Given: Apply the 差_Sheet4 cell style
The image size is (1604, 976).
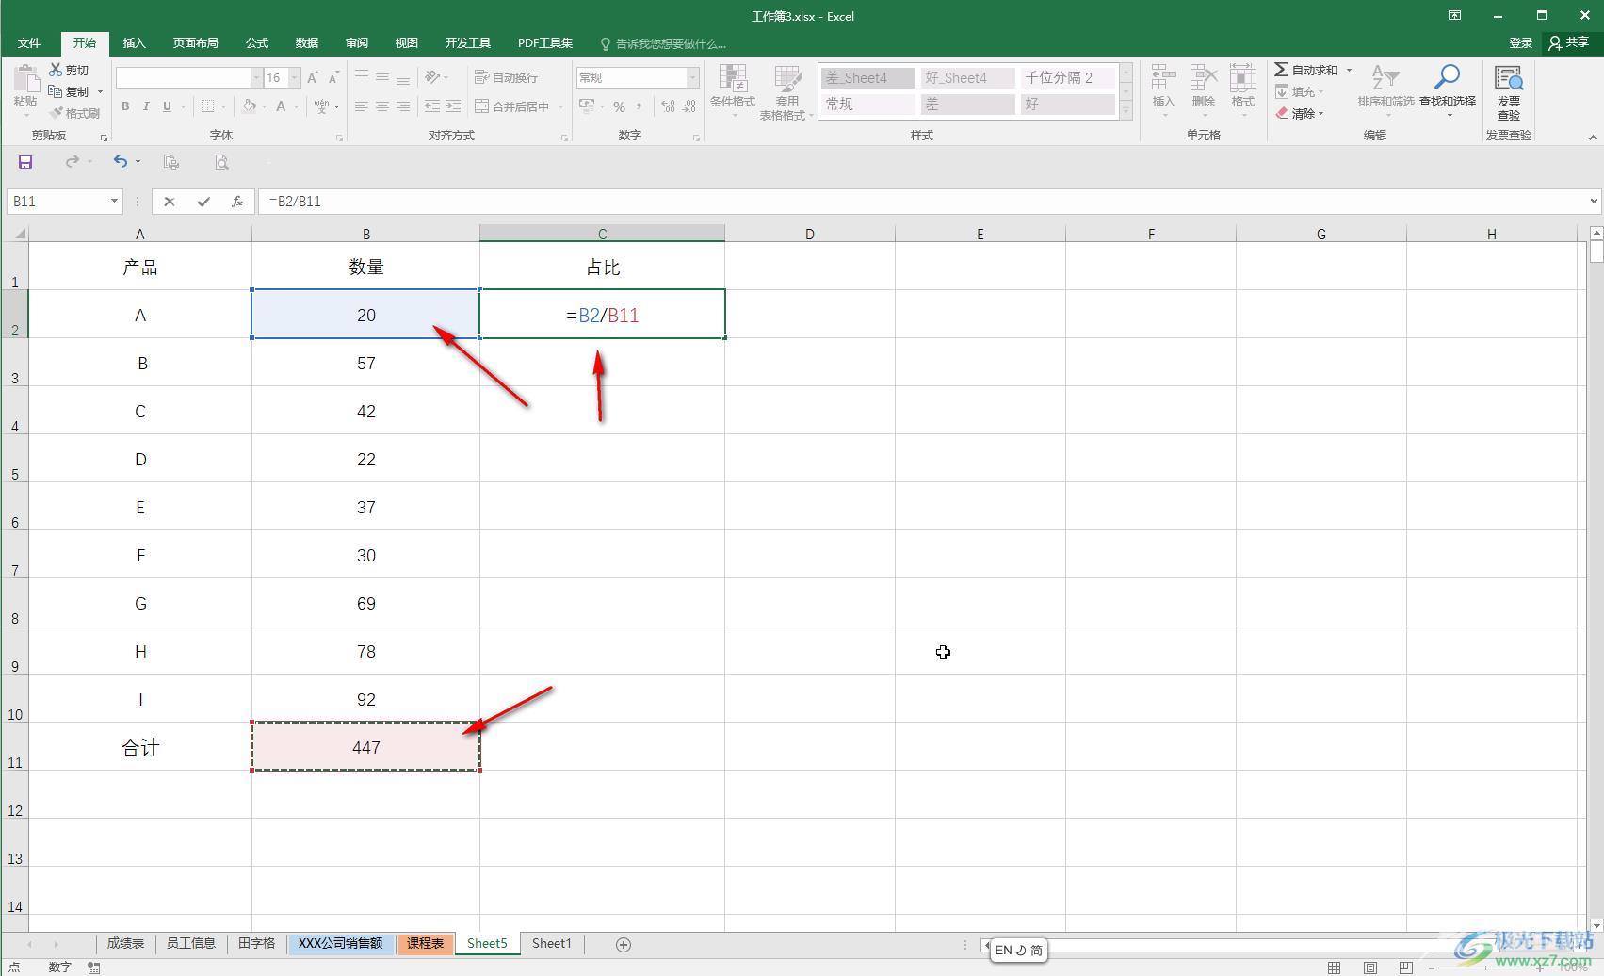Looking at the screenshot, I should (867, 78).
